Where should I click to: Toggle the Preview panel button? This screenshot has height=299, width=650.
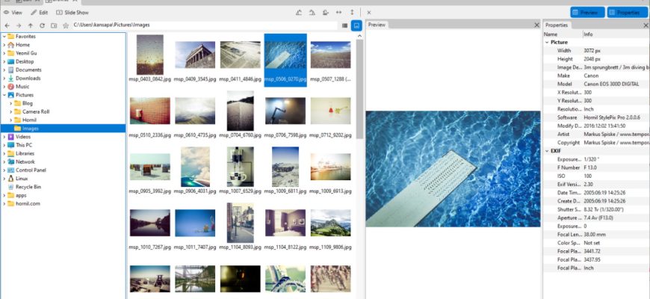[587, 13]
